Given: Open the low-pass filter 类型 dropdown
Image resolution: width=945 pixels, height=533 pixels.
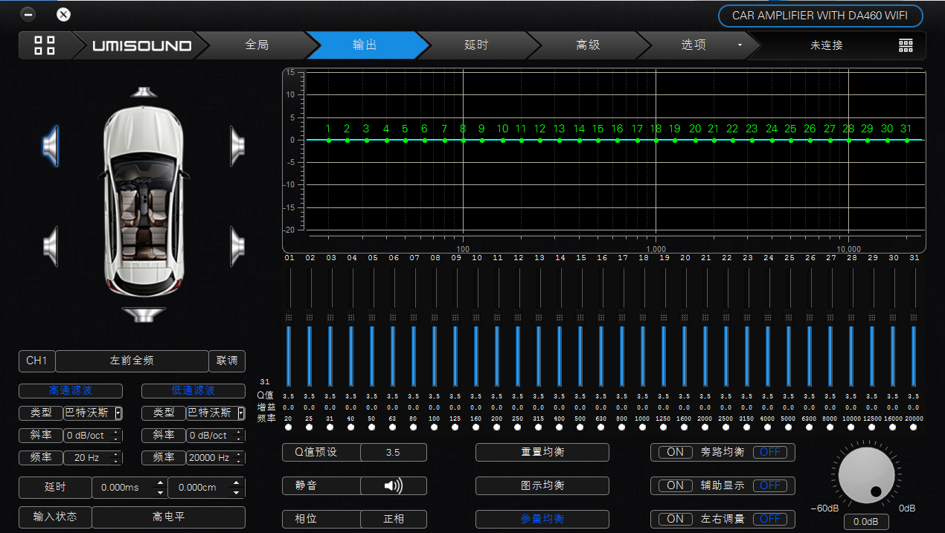Looking at the screenshot, I should pyautogui.click(x=241, y=413).
